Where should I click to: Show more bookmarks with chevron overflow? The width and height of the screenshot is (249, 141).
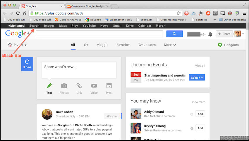(x=215, y=20)
